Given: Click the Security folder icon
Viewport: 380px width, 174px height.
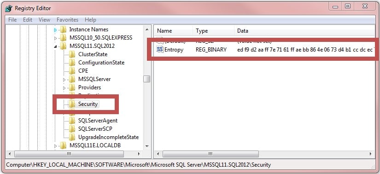Looking at the screenshot, I should [x=72, y=104].
